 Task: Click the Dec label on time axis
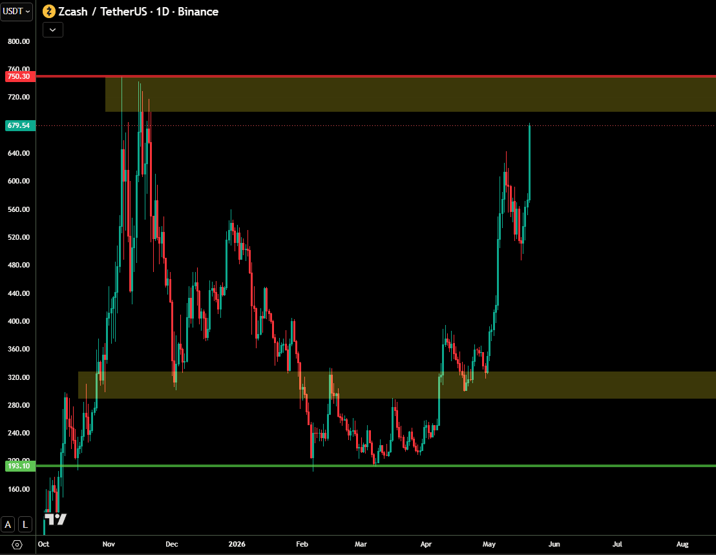point(172,544)
